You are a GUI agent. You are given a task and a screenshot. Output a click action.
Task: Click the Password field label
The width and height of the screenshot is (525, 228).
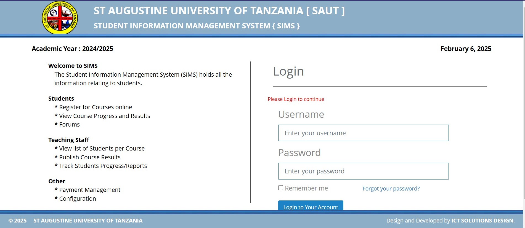tap(299, 152)
